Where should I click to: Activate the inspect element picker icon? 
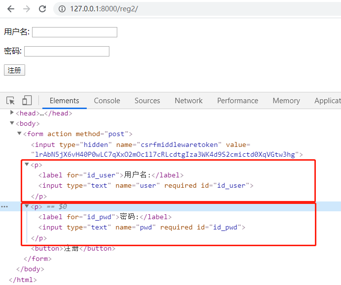click(10, 101)
